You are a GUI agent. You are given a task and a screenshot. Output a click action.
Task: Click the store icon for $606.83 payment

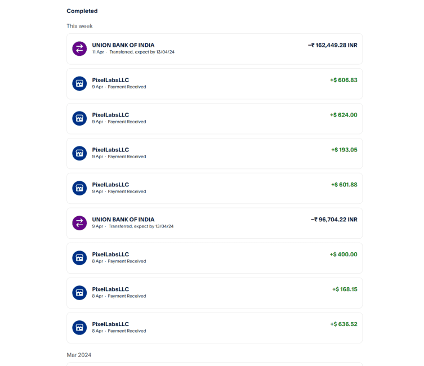click(x=79, y=83)
